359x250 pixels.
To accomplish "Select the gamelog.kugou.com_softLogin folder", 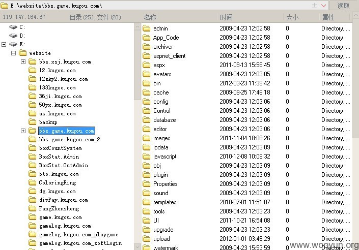I will (80, 243).
